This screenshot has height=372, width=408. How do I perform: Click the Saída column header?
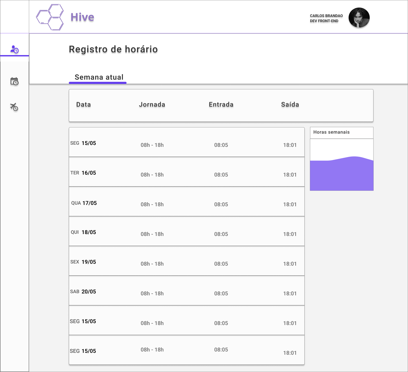coord(290,104)
